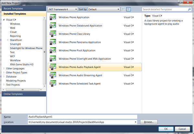Select the Web category
Image resolution: width=194 pixels, height=134 pixels.
(13, 28)
